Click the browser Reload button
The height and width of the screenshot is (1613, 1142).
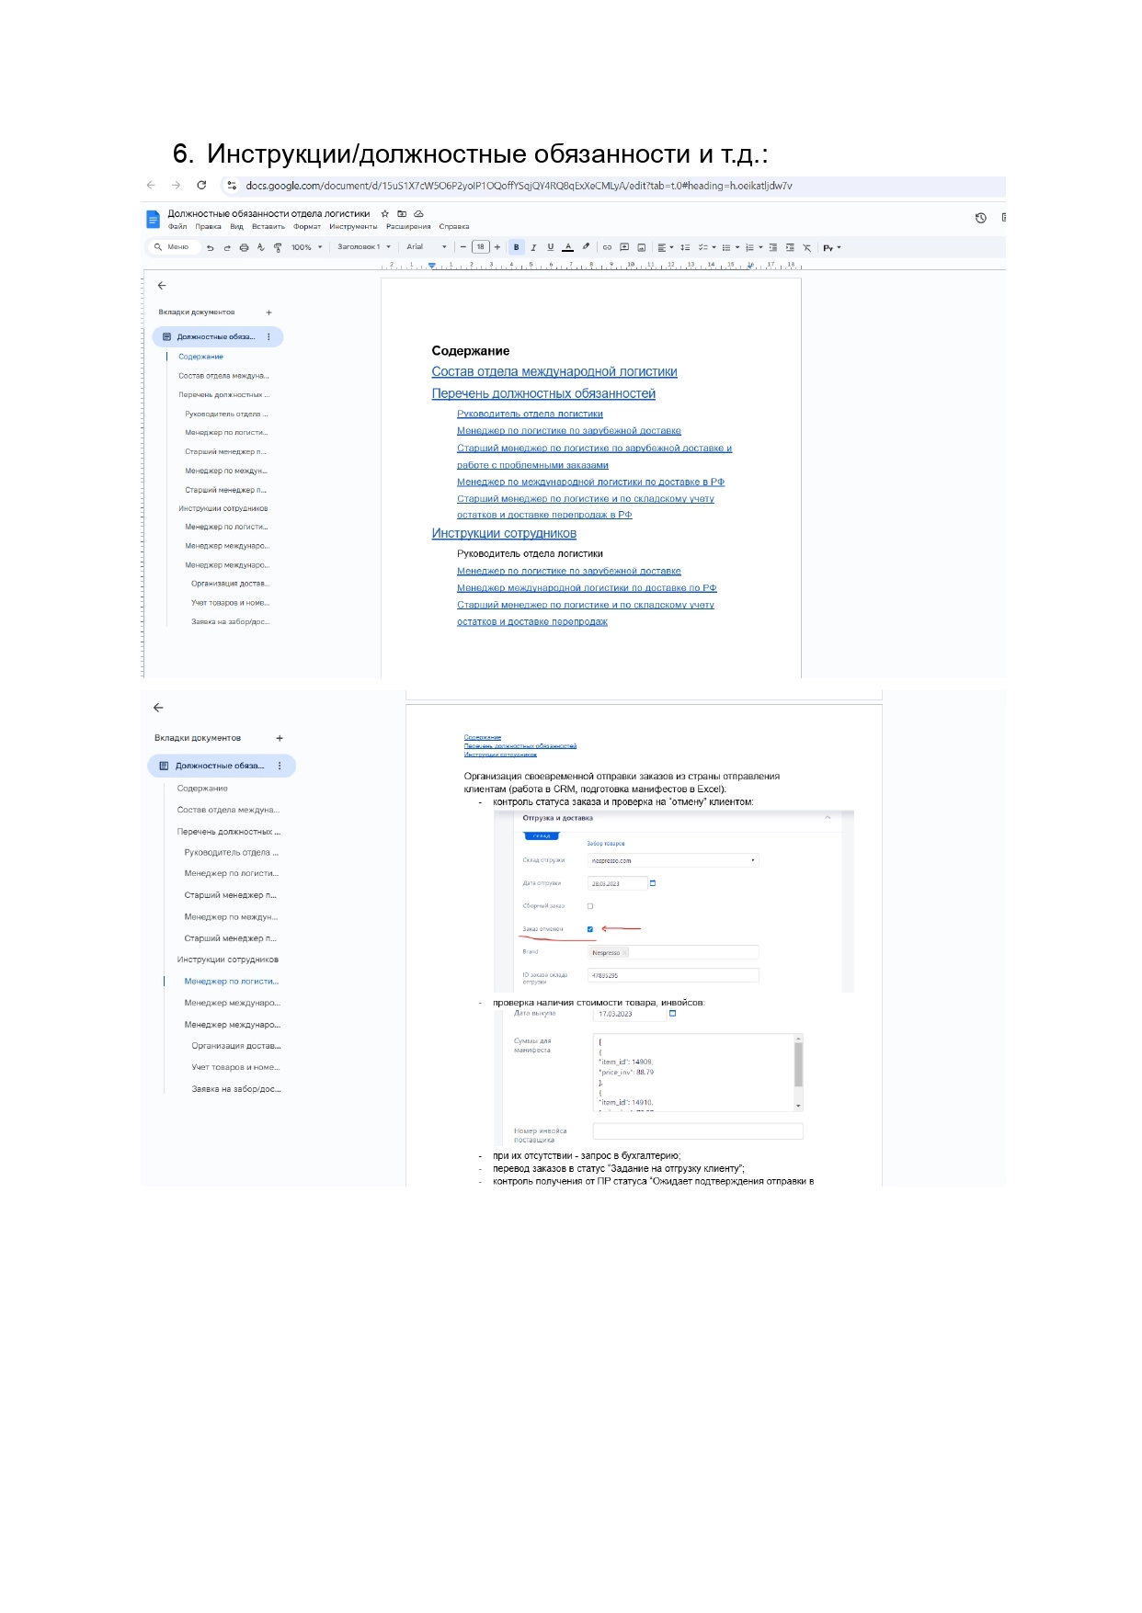click(201, 186)
